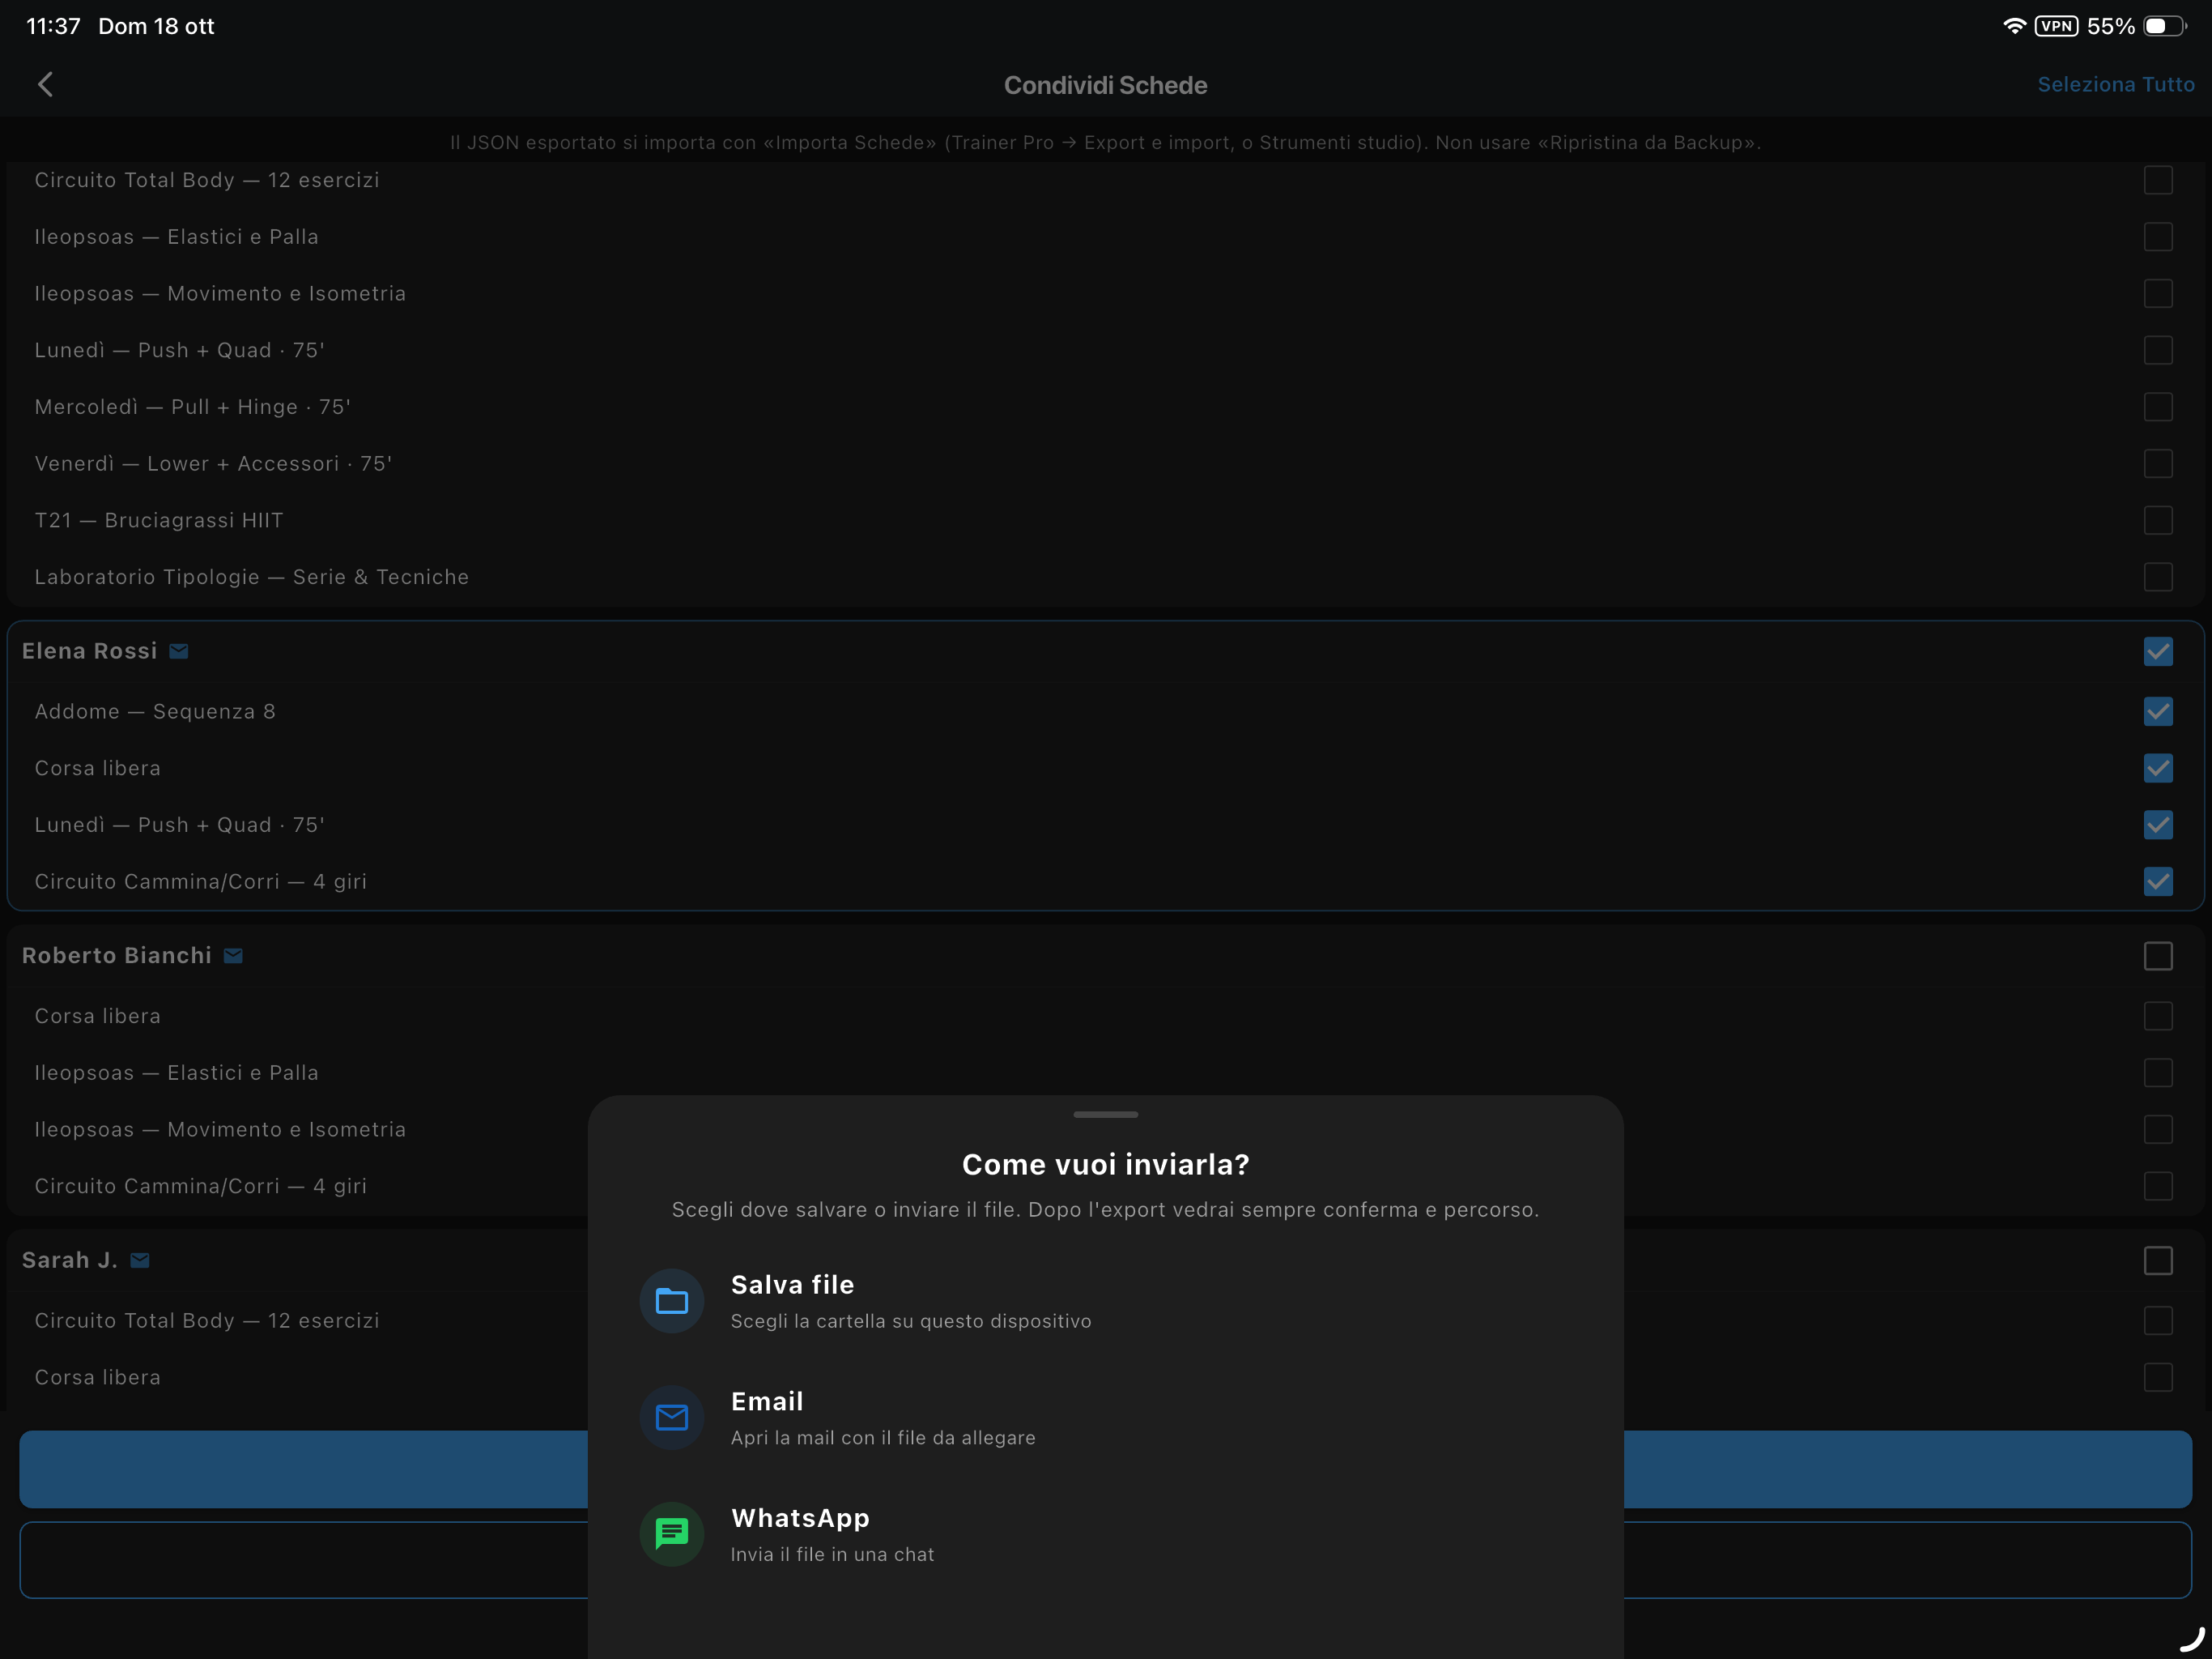
Task: Click the Salva file folder icon
Action: 672,1301
